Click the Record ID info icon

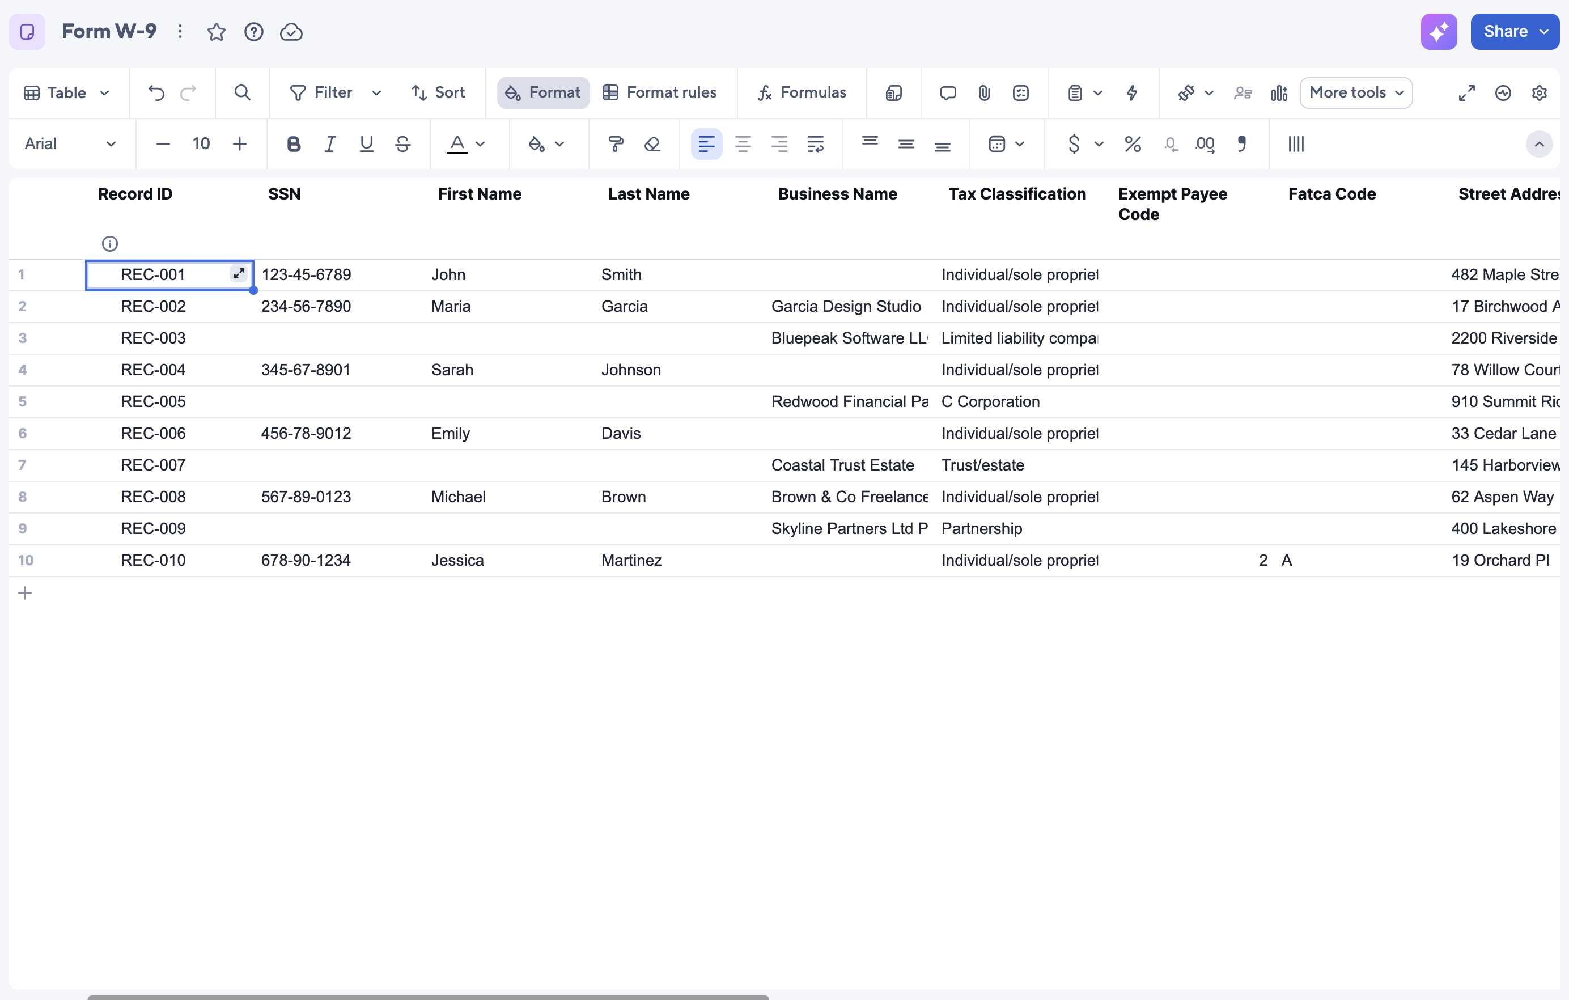click(109, 244)
